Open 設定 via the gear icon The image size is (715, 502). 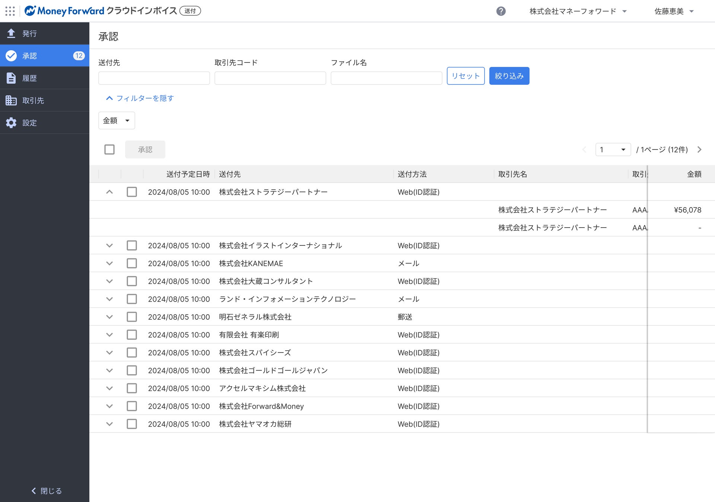pos(11,123)
